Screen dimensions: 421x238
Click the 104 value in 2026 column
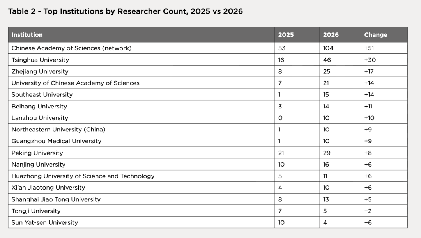[328, 48]
